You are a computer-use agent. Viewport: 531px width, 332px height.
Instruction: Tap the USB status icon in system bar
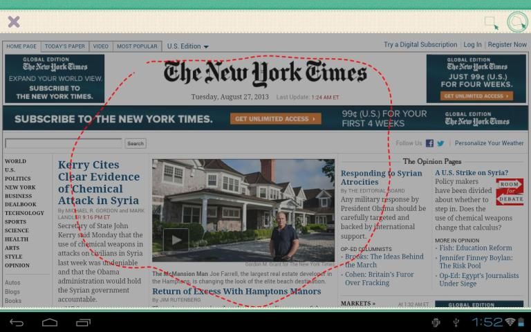[x=456, y=322]
